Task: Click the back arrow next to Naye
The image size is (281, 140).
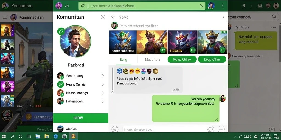Action: (x=113, y=17)
